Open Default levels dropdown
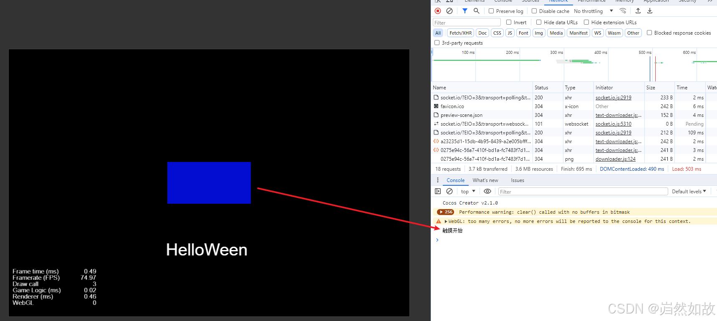 coord(689,192)
